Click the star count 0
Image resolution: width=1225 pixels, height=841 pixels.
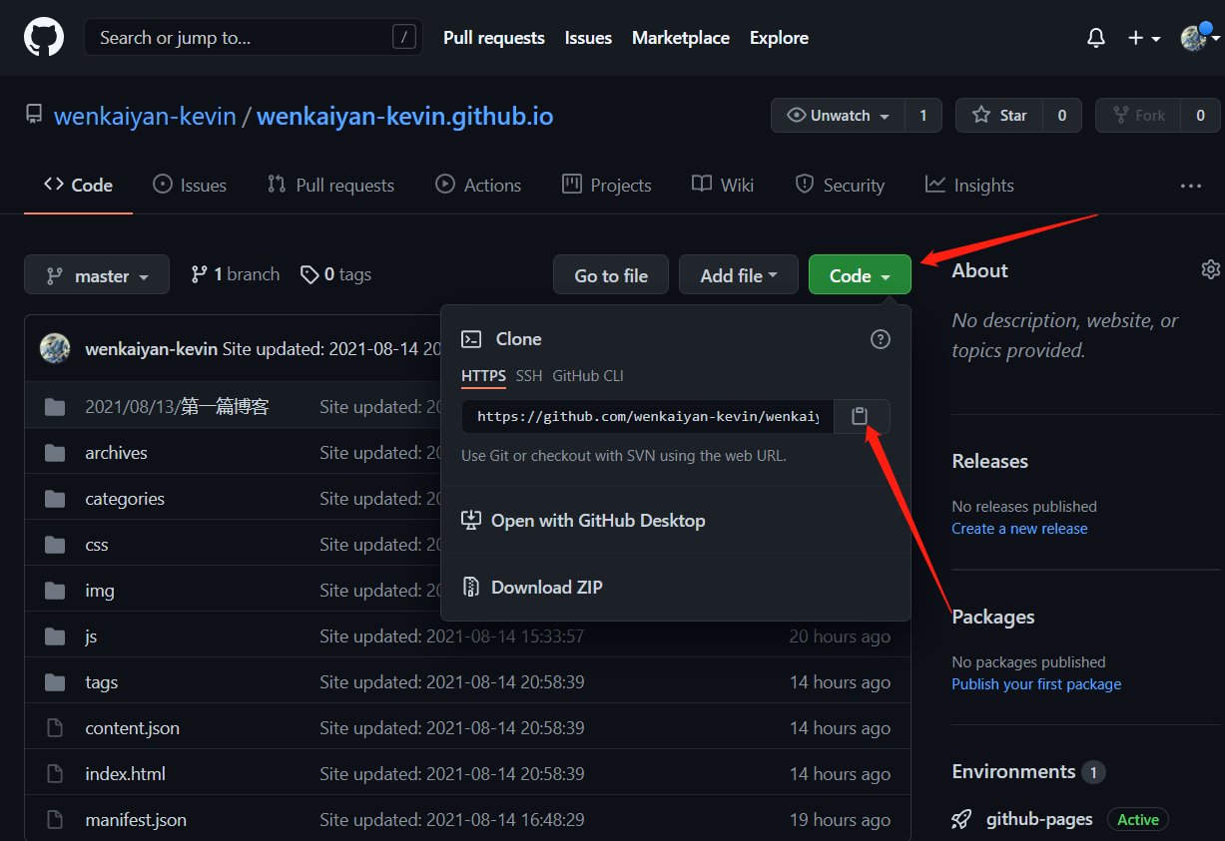coord(1062,116)
